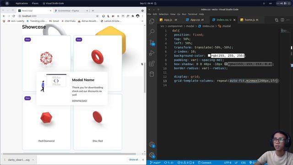Open the Edit menu in VS Code

click(155, 14)
